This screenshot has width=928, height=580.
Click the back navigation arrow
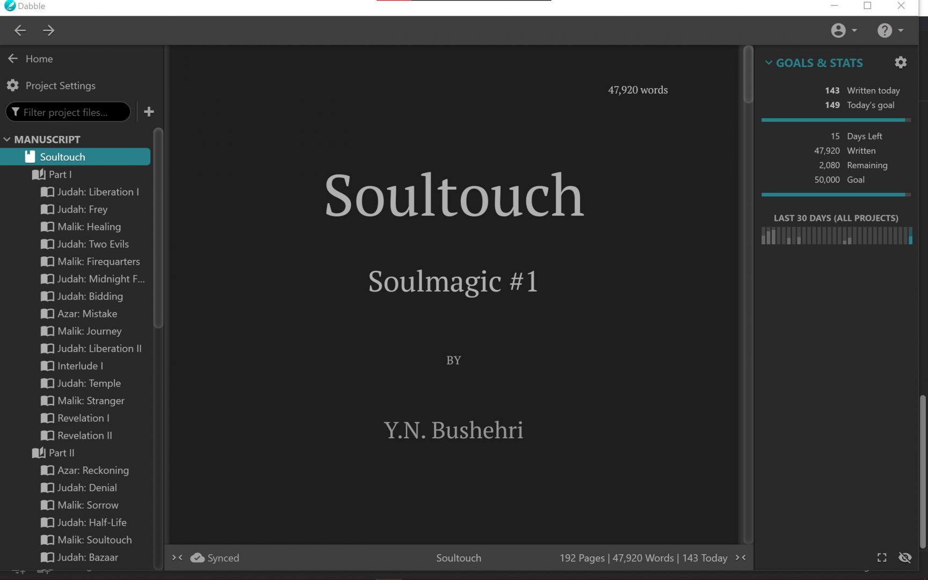20,31
